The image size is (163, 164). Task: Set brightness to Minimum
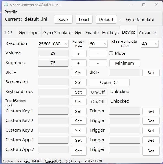(125, 63)
